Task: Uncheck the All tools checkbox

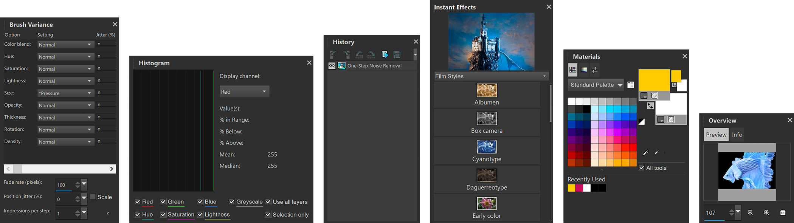Action: 642,168
